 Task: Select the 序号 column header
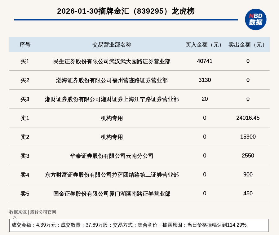pos(25,45)
